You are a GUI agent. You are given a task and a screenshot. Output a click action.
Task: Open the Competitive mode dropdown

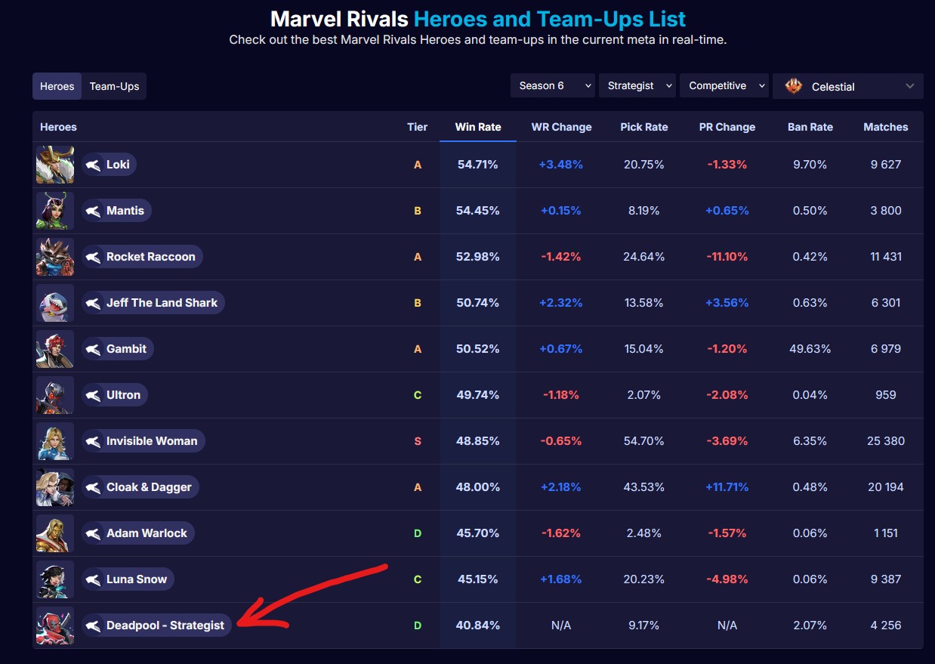(724, 86)
